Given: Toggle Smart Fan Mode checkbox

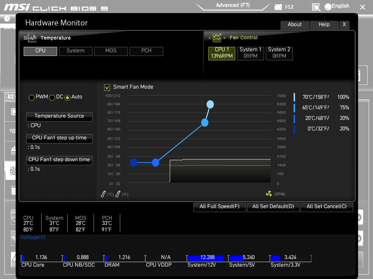Looking at the screenshot, I should pyautogui.click(x=107, y=88).
